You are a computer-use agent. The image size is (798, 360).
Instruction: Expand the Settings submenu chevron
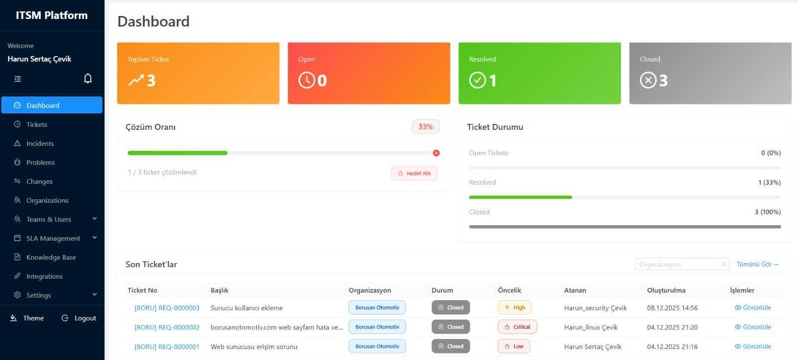pos(95,295)
